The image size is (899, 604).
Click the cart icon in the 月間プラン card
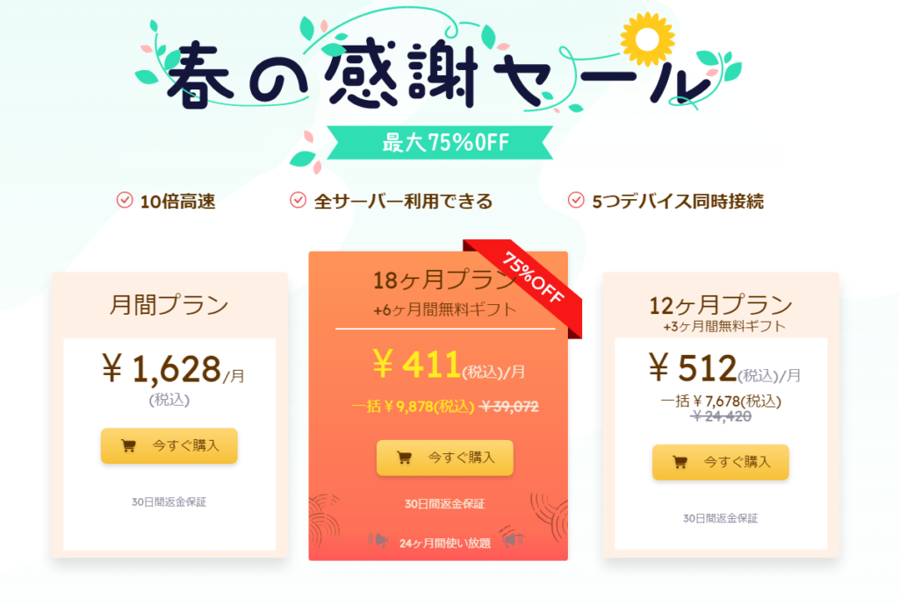click(x=128, y=445)
